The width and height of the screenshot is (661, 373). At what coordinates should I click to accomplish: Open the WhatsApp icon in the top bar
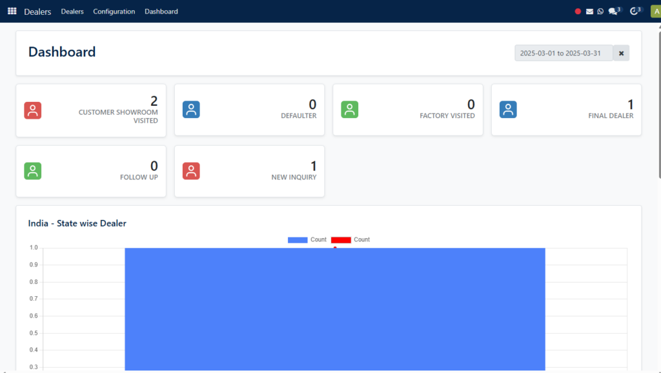(600, 12)
